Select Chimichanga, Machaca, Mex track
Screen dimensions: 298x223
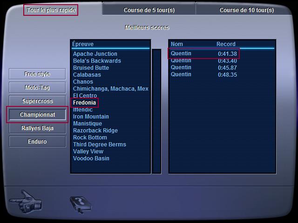(110, 89)
